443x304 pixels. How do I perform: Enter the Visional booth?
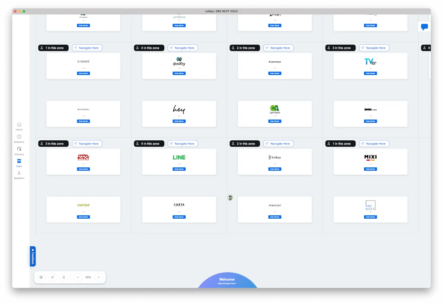point(83,121)
